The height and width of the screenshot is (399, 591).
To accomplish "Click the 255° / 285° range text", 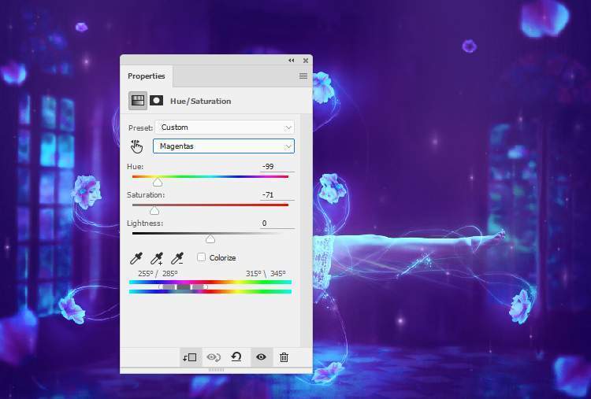I will coord(158,274).
